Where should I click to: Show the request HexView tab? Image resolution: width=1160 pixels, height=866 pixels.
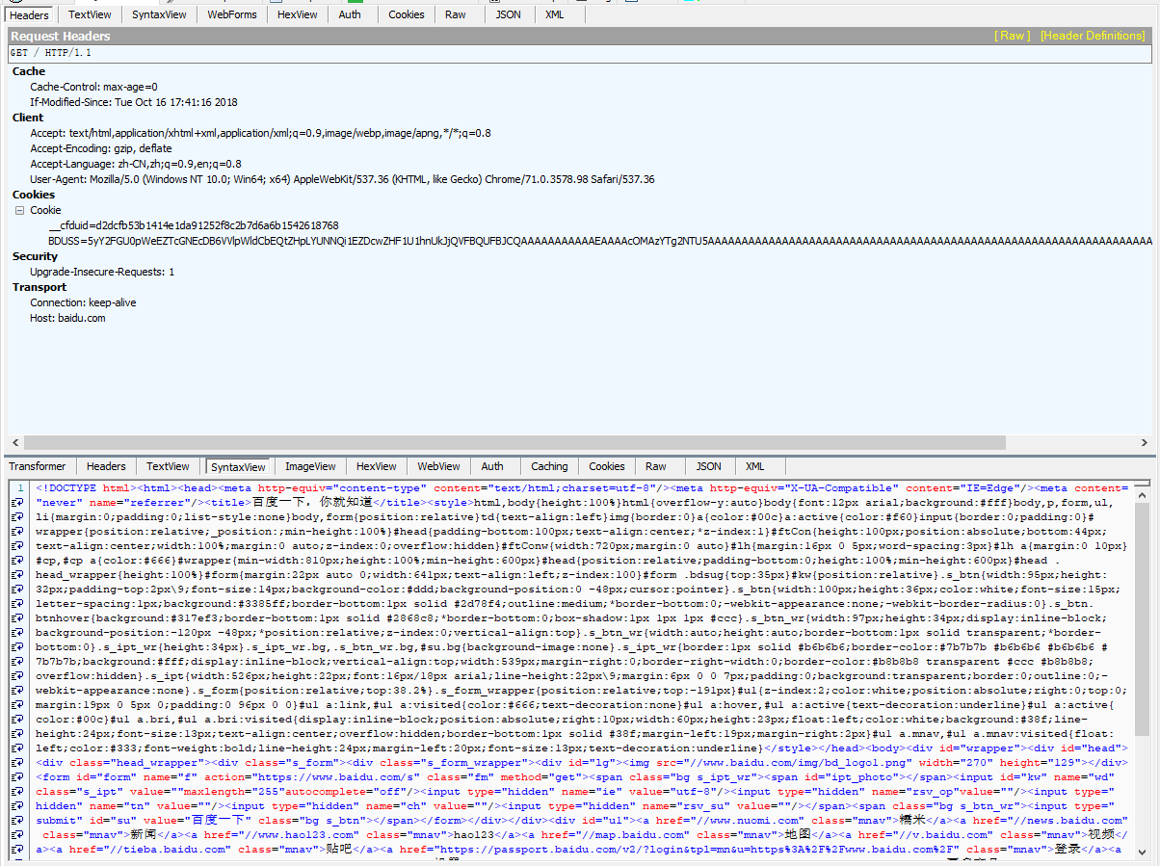pos(297,14)
